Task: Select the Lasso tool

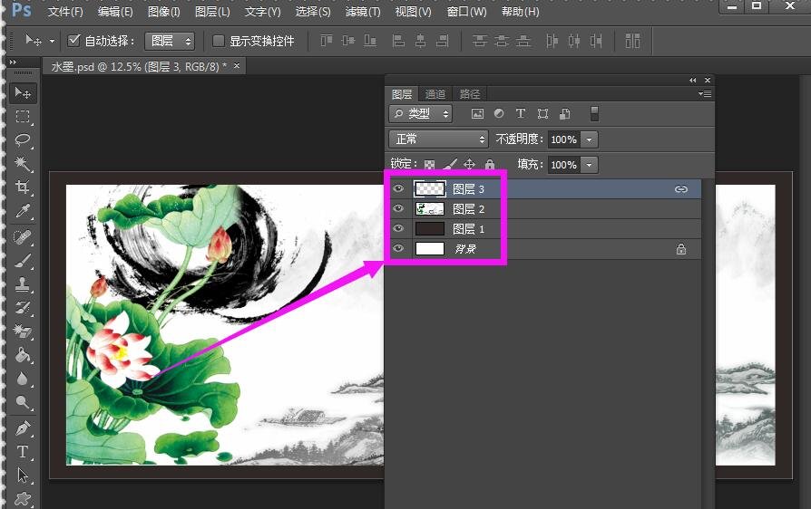Action: (x=23, y=140)
